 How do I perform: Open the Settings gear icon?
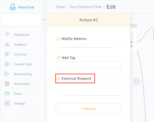(x=7, y=103)
